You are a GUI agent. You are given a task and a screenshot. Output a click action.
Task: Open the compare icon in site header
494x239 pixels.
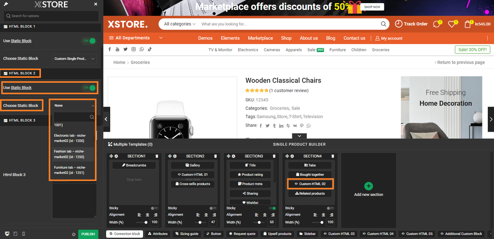(x=437, y=24)
